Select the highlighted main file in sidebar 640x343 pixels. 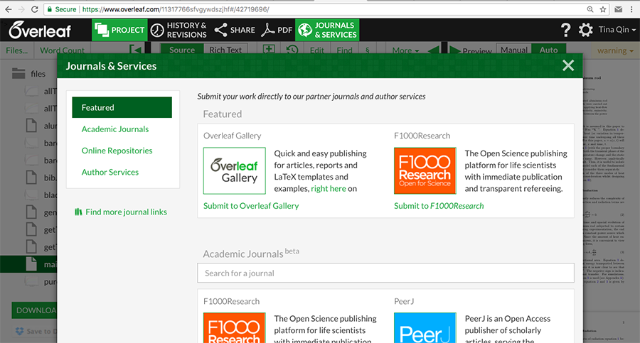(x=28, y=264)
